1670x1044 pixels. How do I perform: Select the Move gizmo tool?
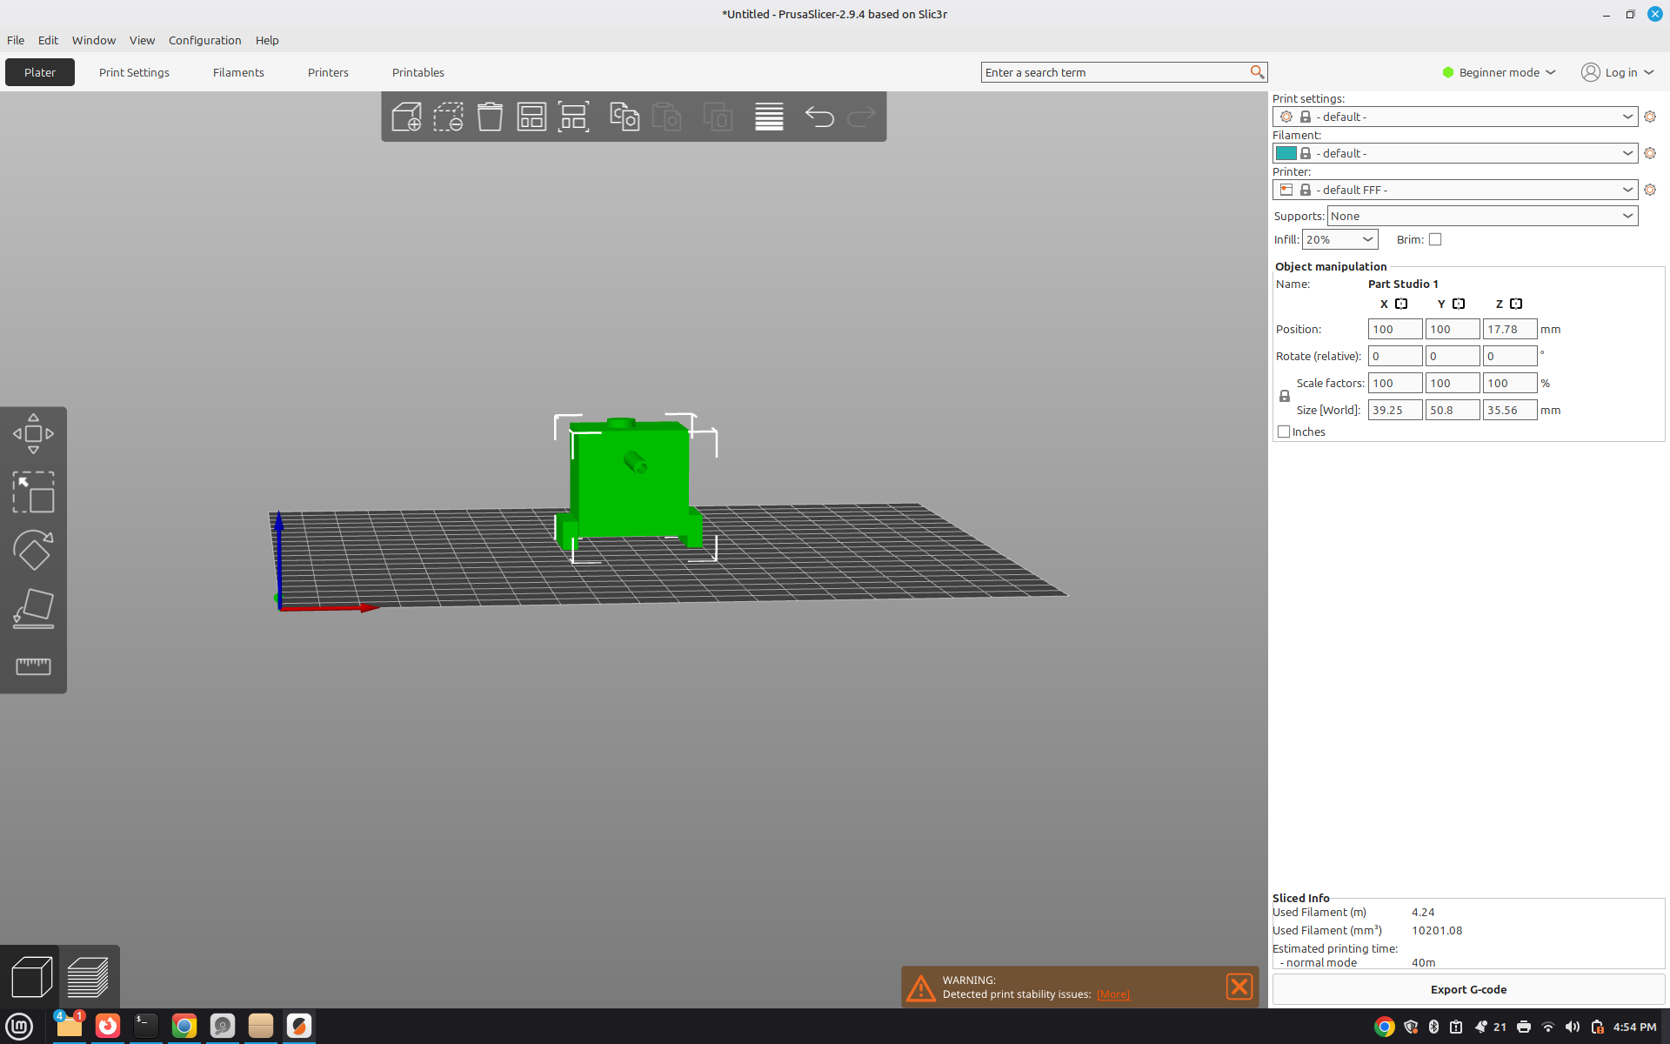coord(33,433)
